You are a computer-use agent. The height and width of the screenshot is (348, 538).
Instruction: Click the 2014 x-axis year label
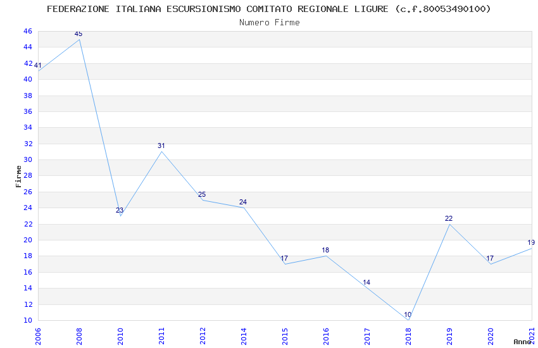point(244,337)
